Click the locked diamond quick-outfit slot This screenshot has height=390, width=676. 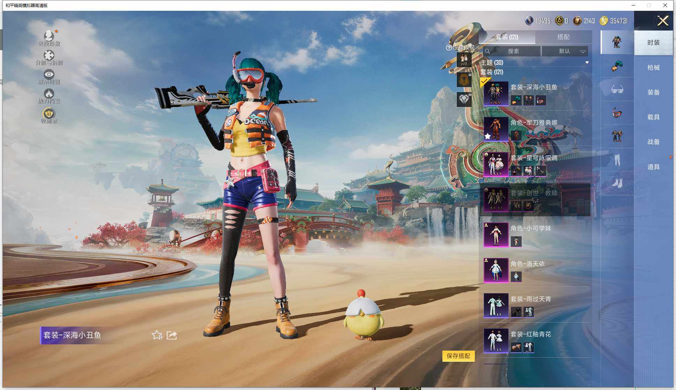pyautogui.click(x=464, y=100)
